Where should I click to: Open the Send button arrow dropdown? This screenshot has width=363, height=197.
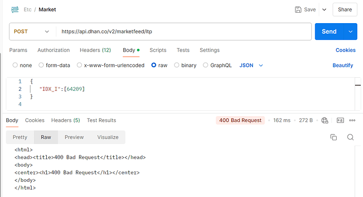[350, 32]
